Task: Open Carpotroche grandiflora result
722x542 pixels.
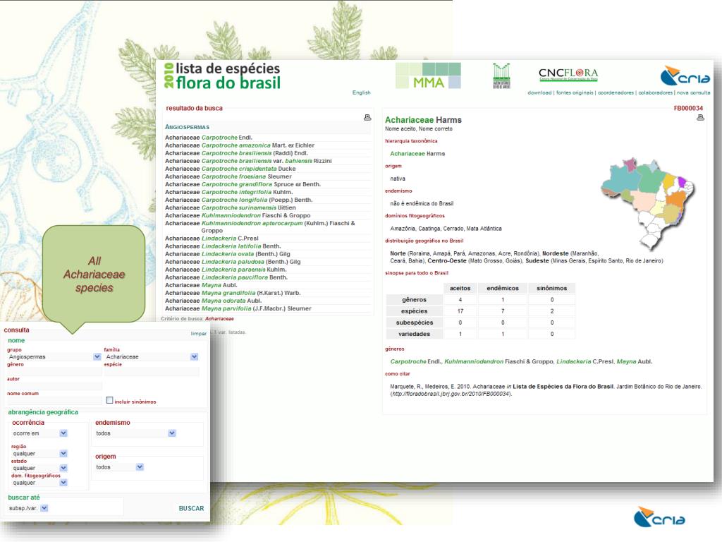Action: (237, 184)
